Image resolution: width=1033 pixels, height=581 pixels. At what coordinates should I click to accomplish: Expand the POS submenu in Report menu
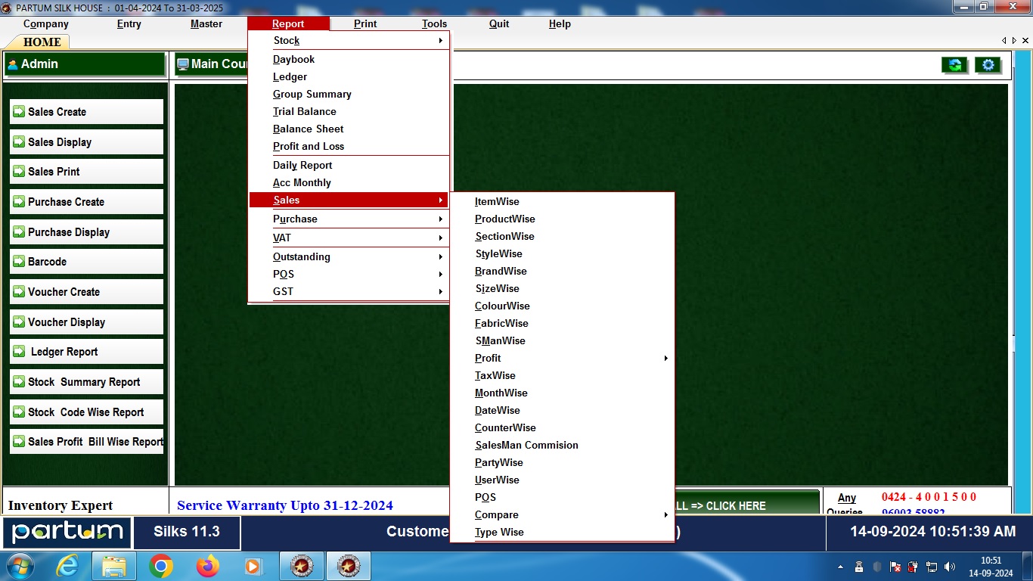[x=440, y=274]
